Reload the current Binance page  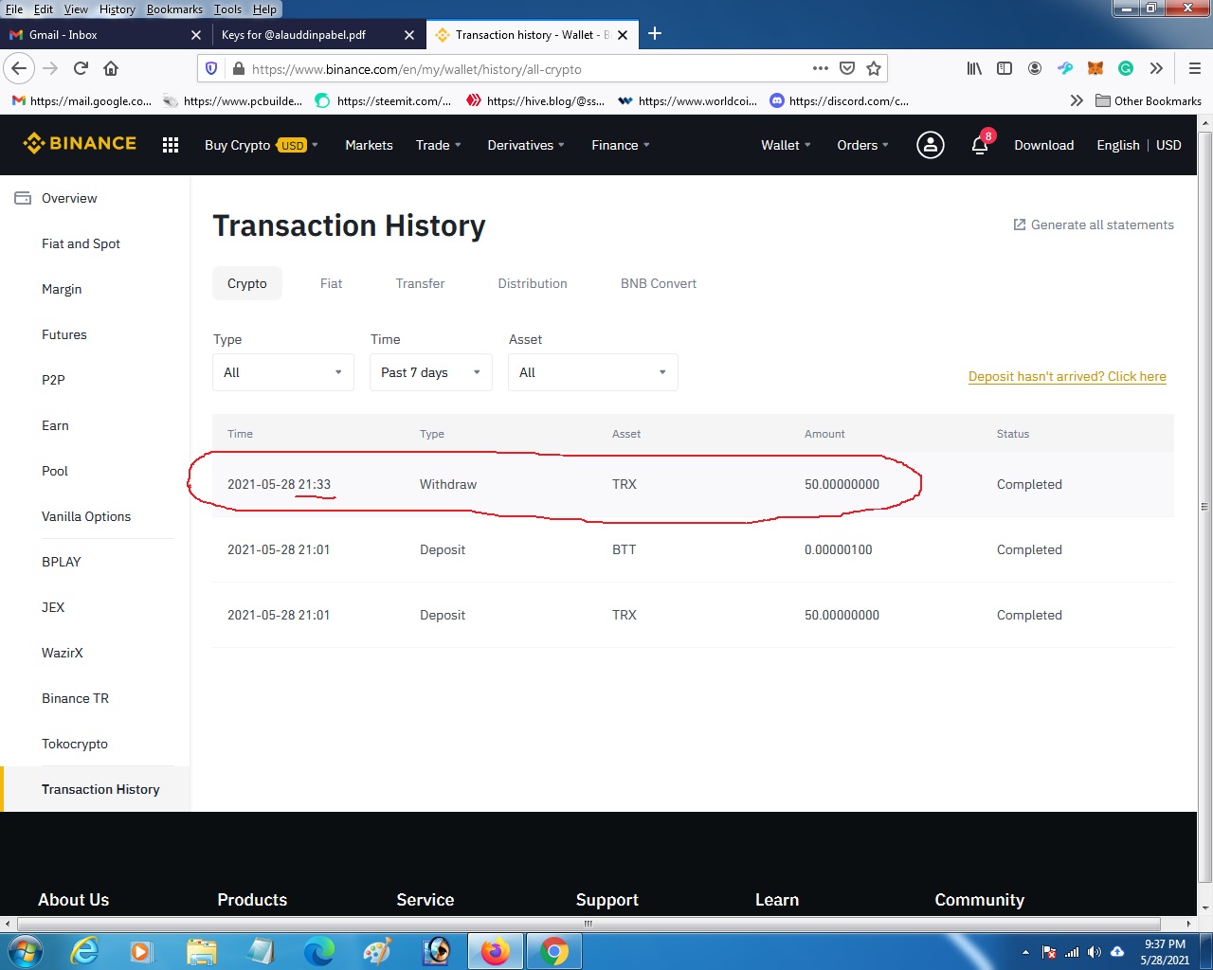click(81, 68)
